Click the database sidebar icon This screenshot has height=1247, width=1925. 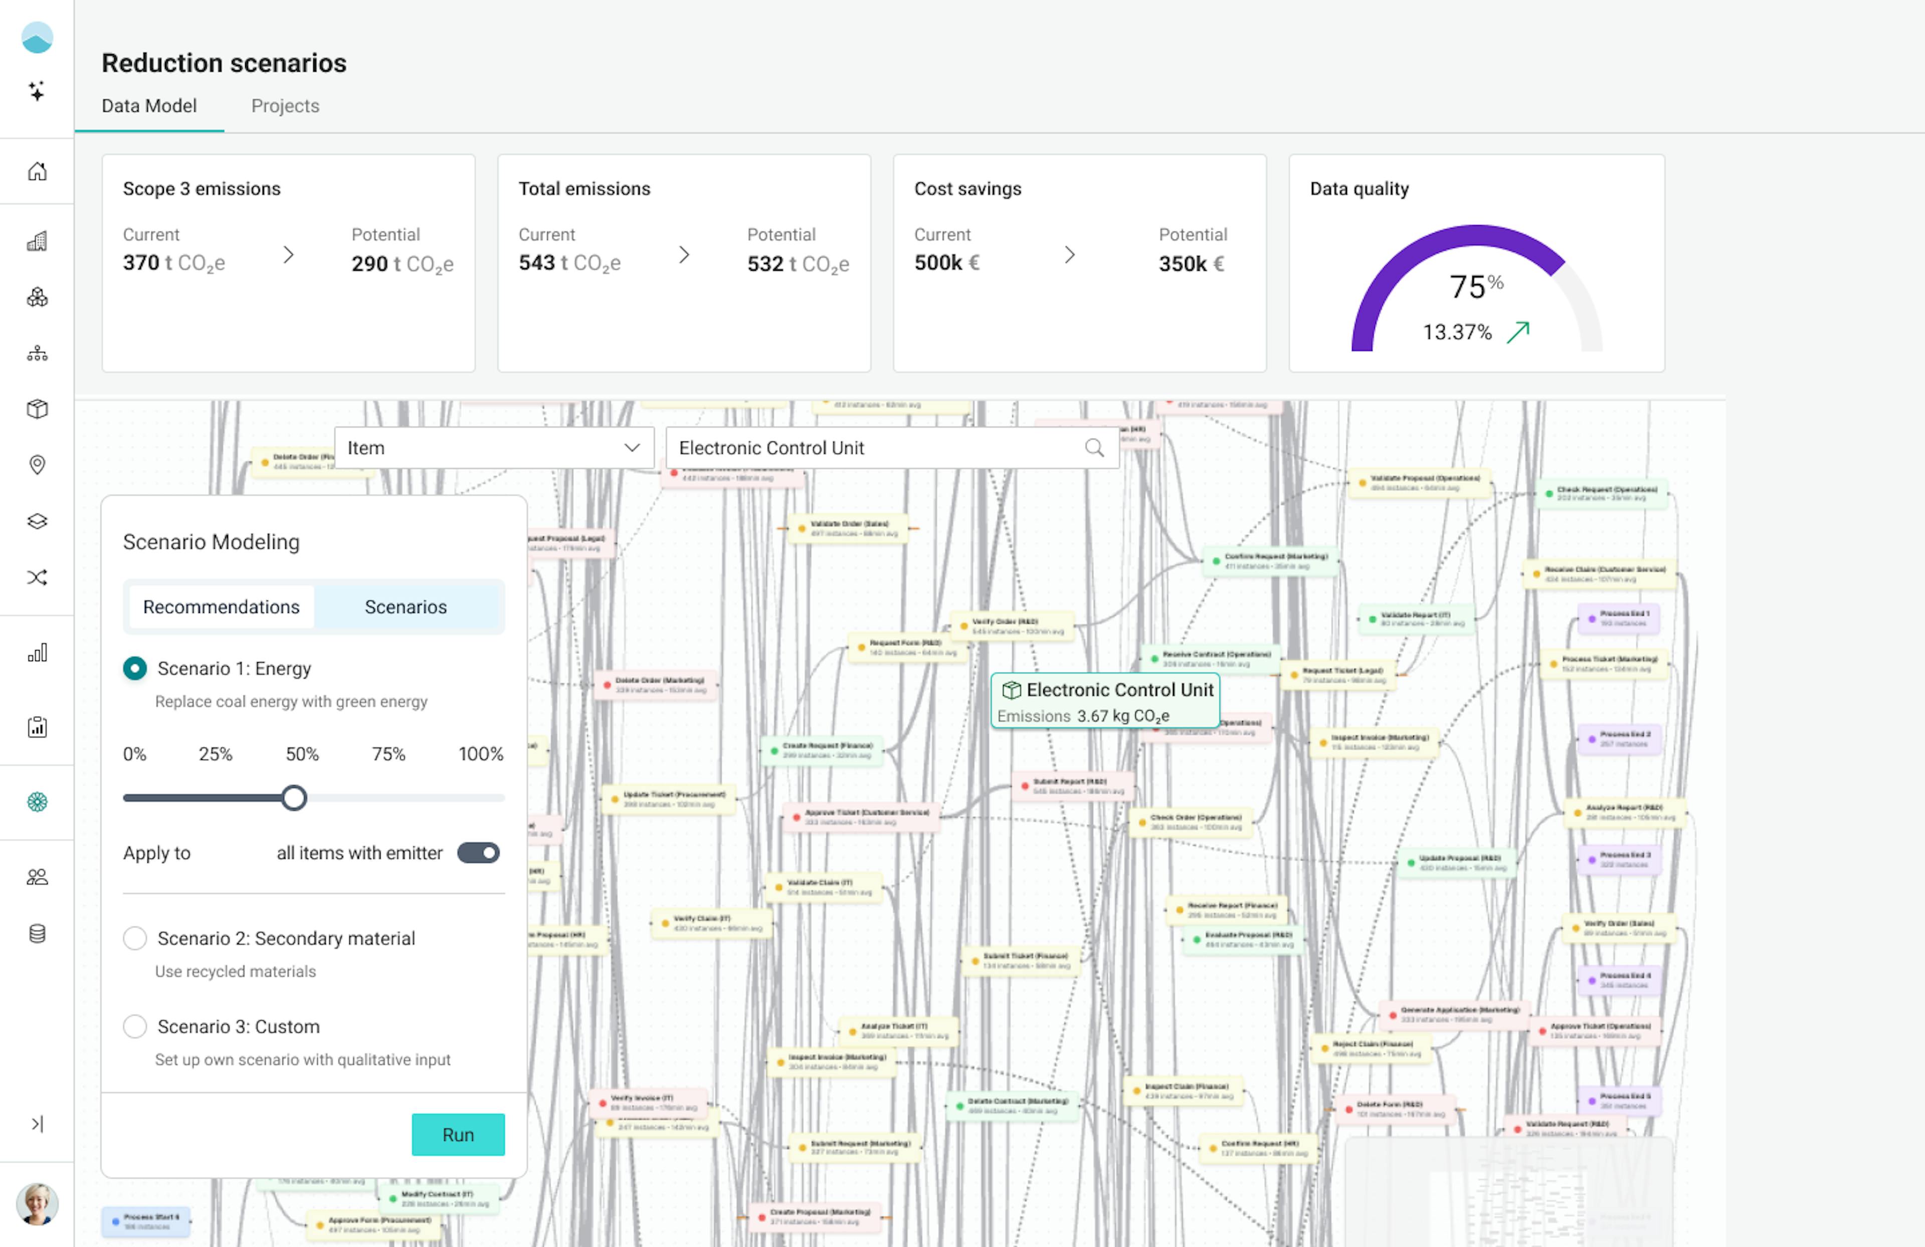pos(37,934)
